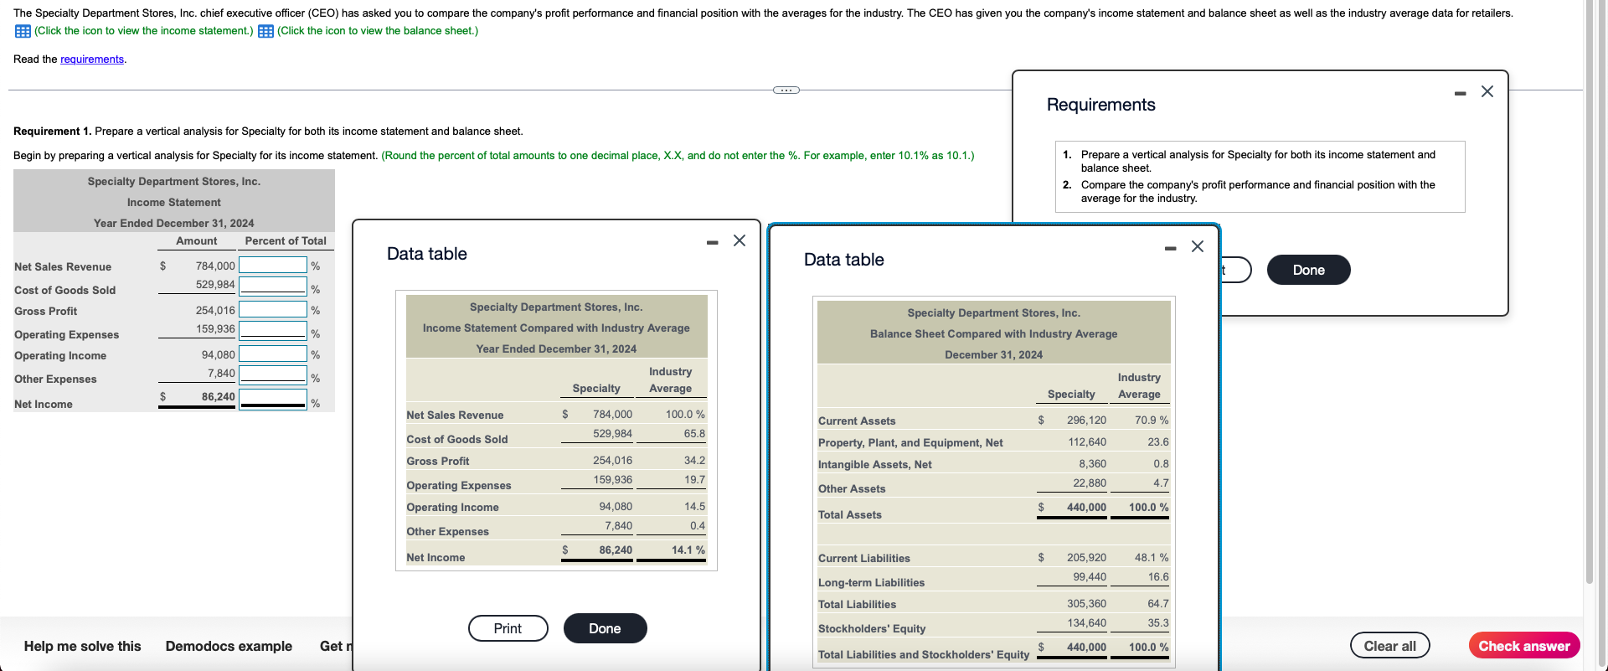Click 'click the icon to view the income statement' link

pyautogui.click(x=143, y=31)
